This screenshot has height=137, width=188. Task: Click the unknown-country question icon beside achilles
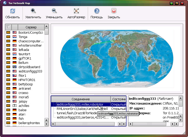click(14, 106)
